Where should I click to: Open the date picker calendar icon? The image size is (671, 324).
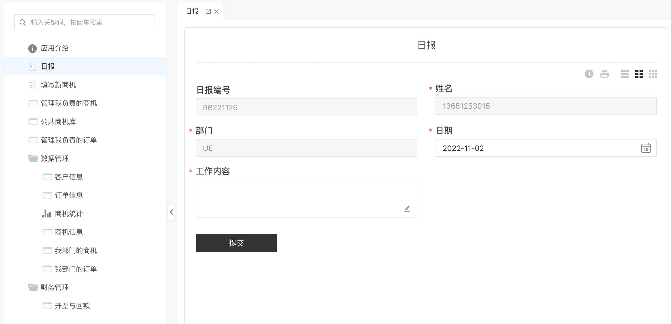646,148
